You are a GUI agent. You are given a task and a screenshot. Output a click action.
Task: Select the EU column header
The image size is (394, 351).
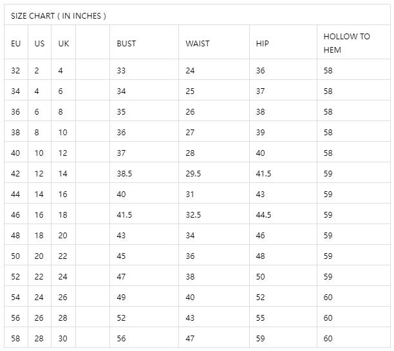pyautogui.click(x=15, y=44)
